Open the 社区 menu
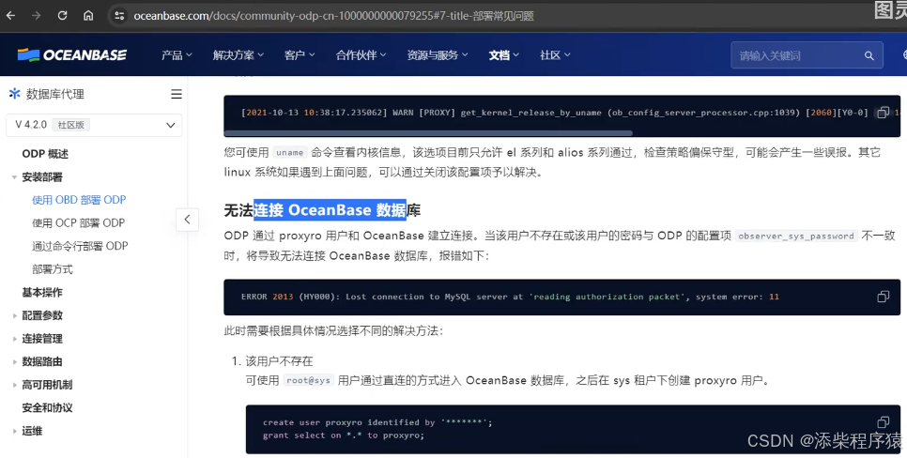This screenshot has width=907, height=458. click(555, 55)
